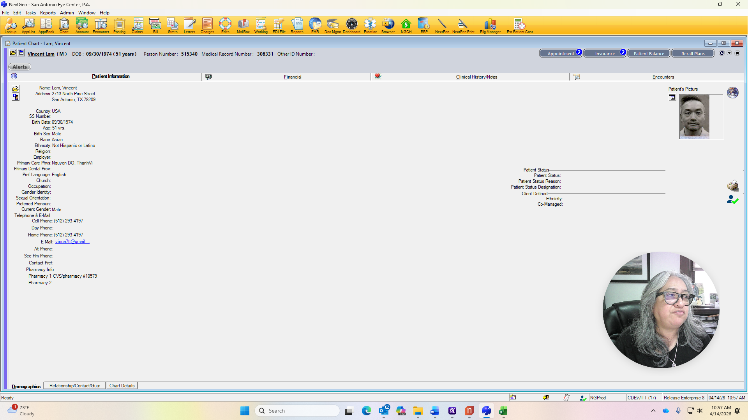Open the ApptBook toolbar icon

(46, 26)
